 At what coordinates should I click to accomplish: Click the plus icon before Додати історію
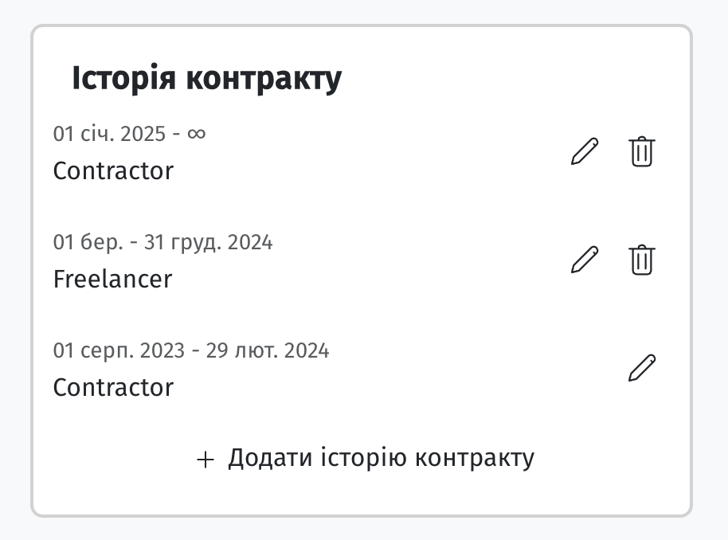(205, 460)
